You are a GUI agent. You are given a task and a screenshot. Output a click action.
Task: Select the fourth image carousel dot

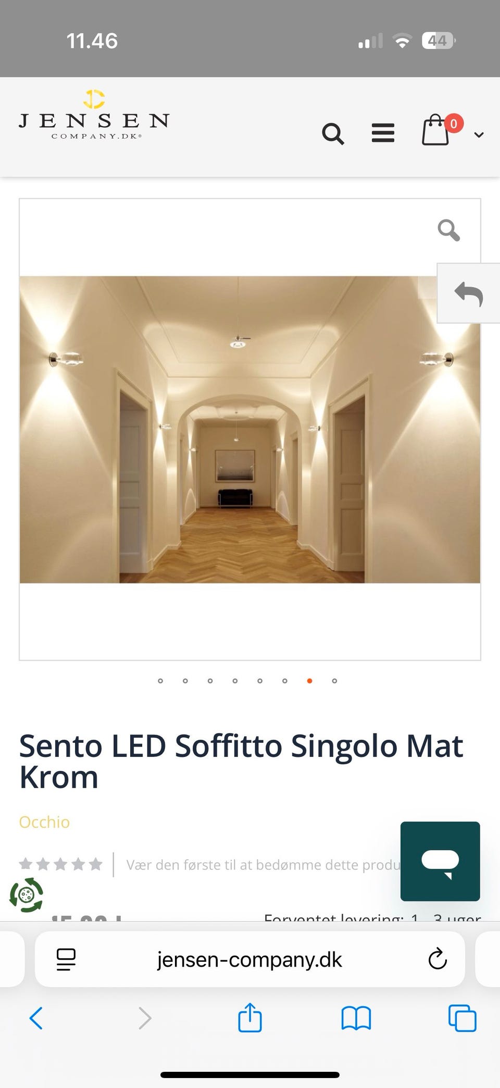pyautogui.click(x=235, y=681)
